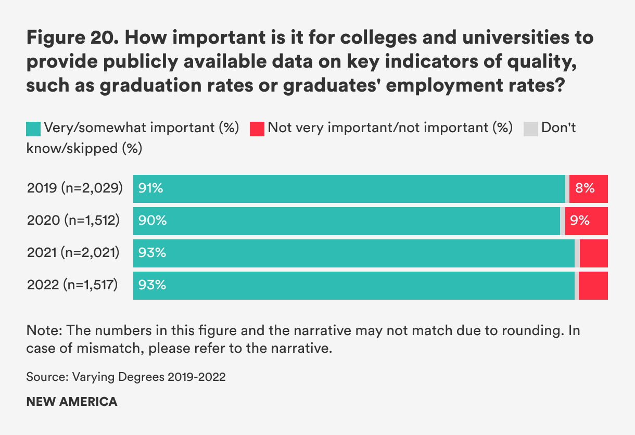
Task: Select the 2020 teal bar showing 90%
Action: [346, 221]
